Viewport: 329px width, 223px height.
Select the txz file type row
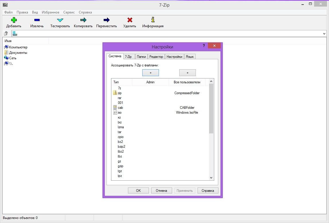coord(160,122)
